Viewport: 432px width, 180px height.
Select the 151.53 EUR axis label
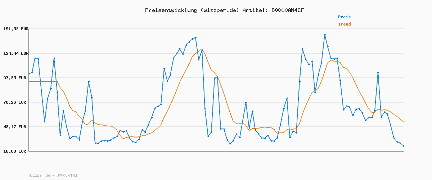tap(16, 29)
